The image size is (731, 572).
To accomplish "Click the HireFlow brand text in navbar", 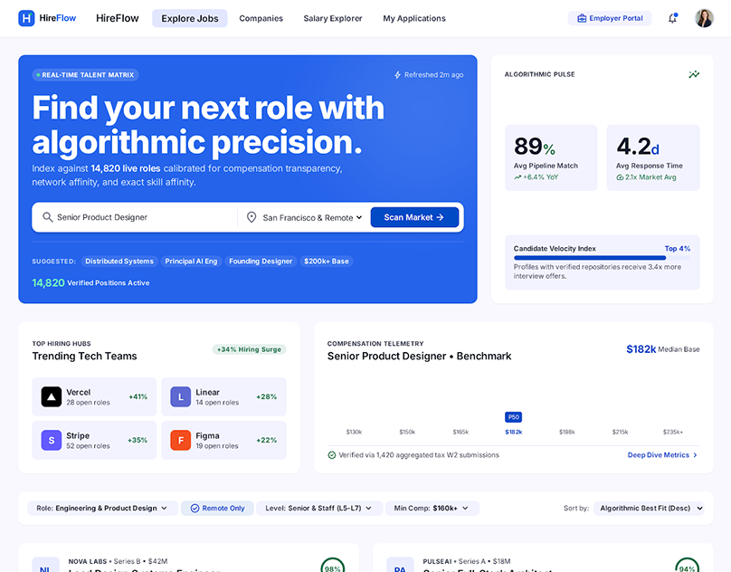I will click(118, 18).
